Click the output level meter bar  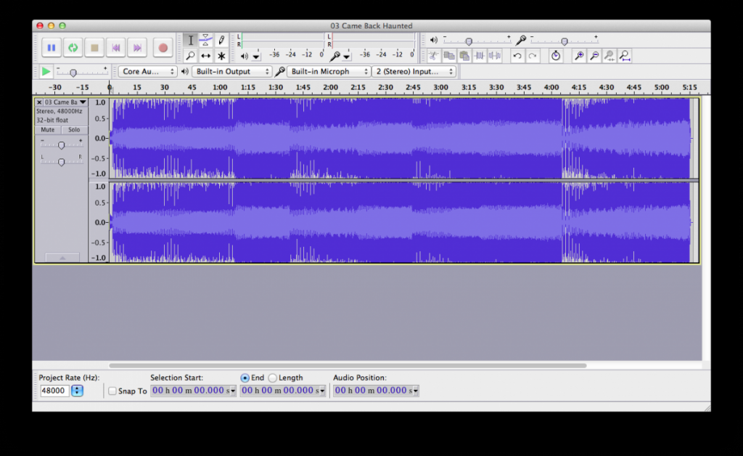282,41
